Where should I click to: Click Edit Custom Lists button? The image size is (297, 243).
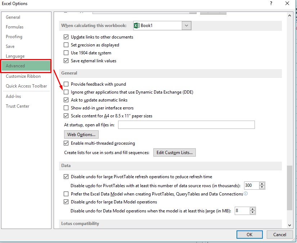point(175,153)
